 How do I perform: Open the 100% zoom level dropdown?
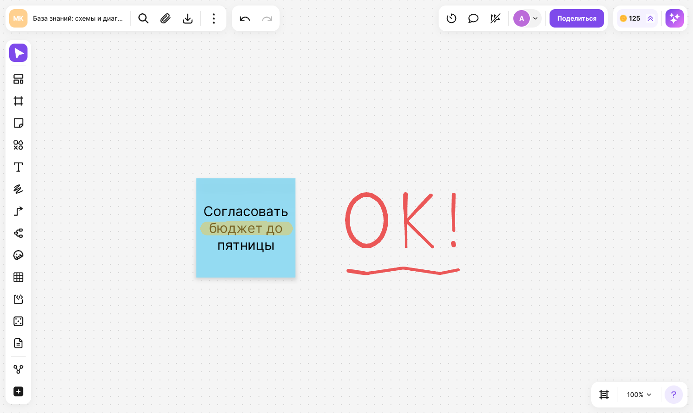(x=639, y=395)
